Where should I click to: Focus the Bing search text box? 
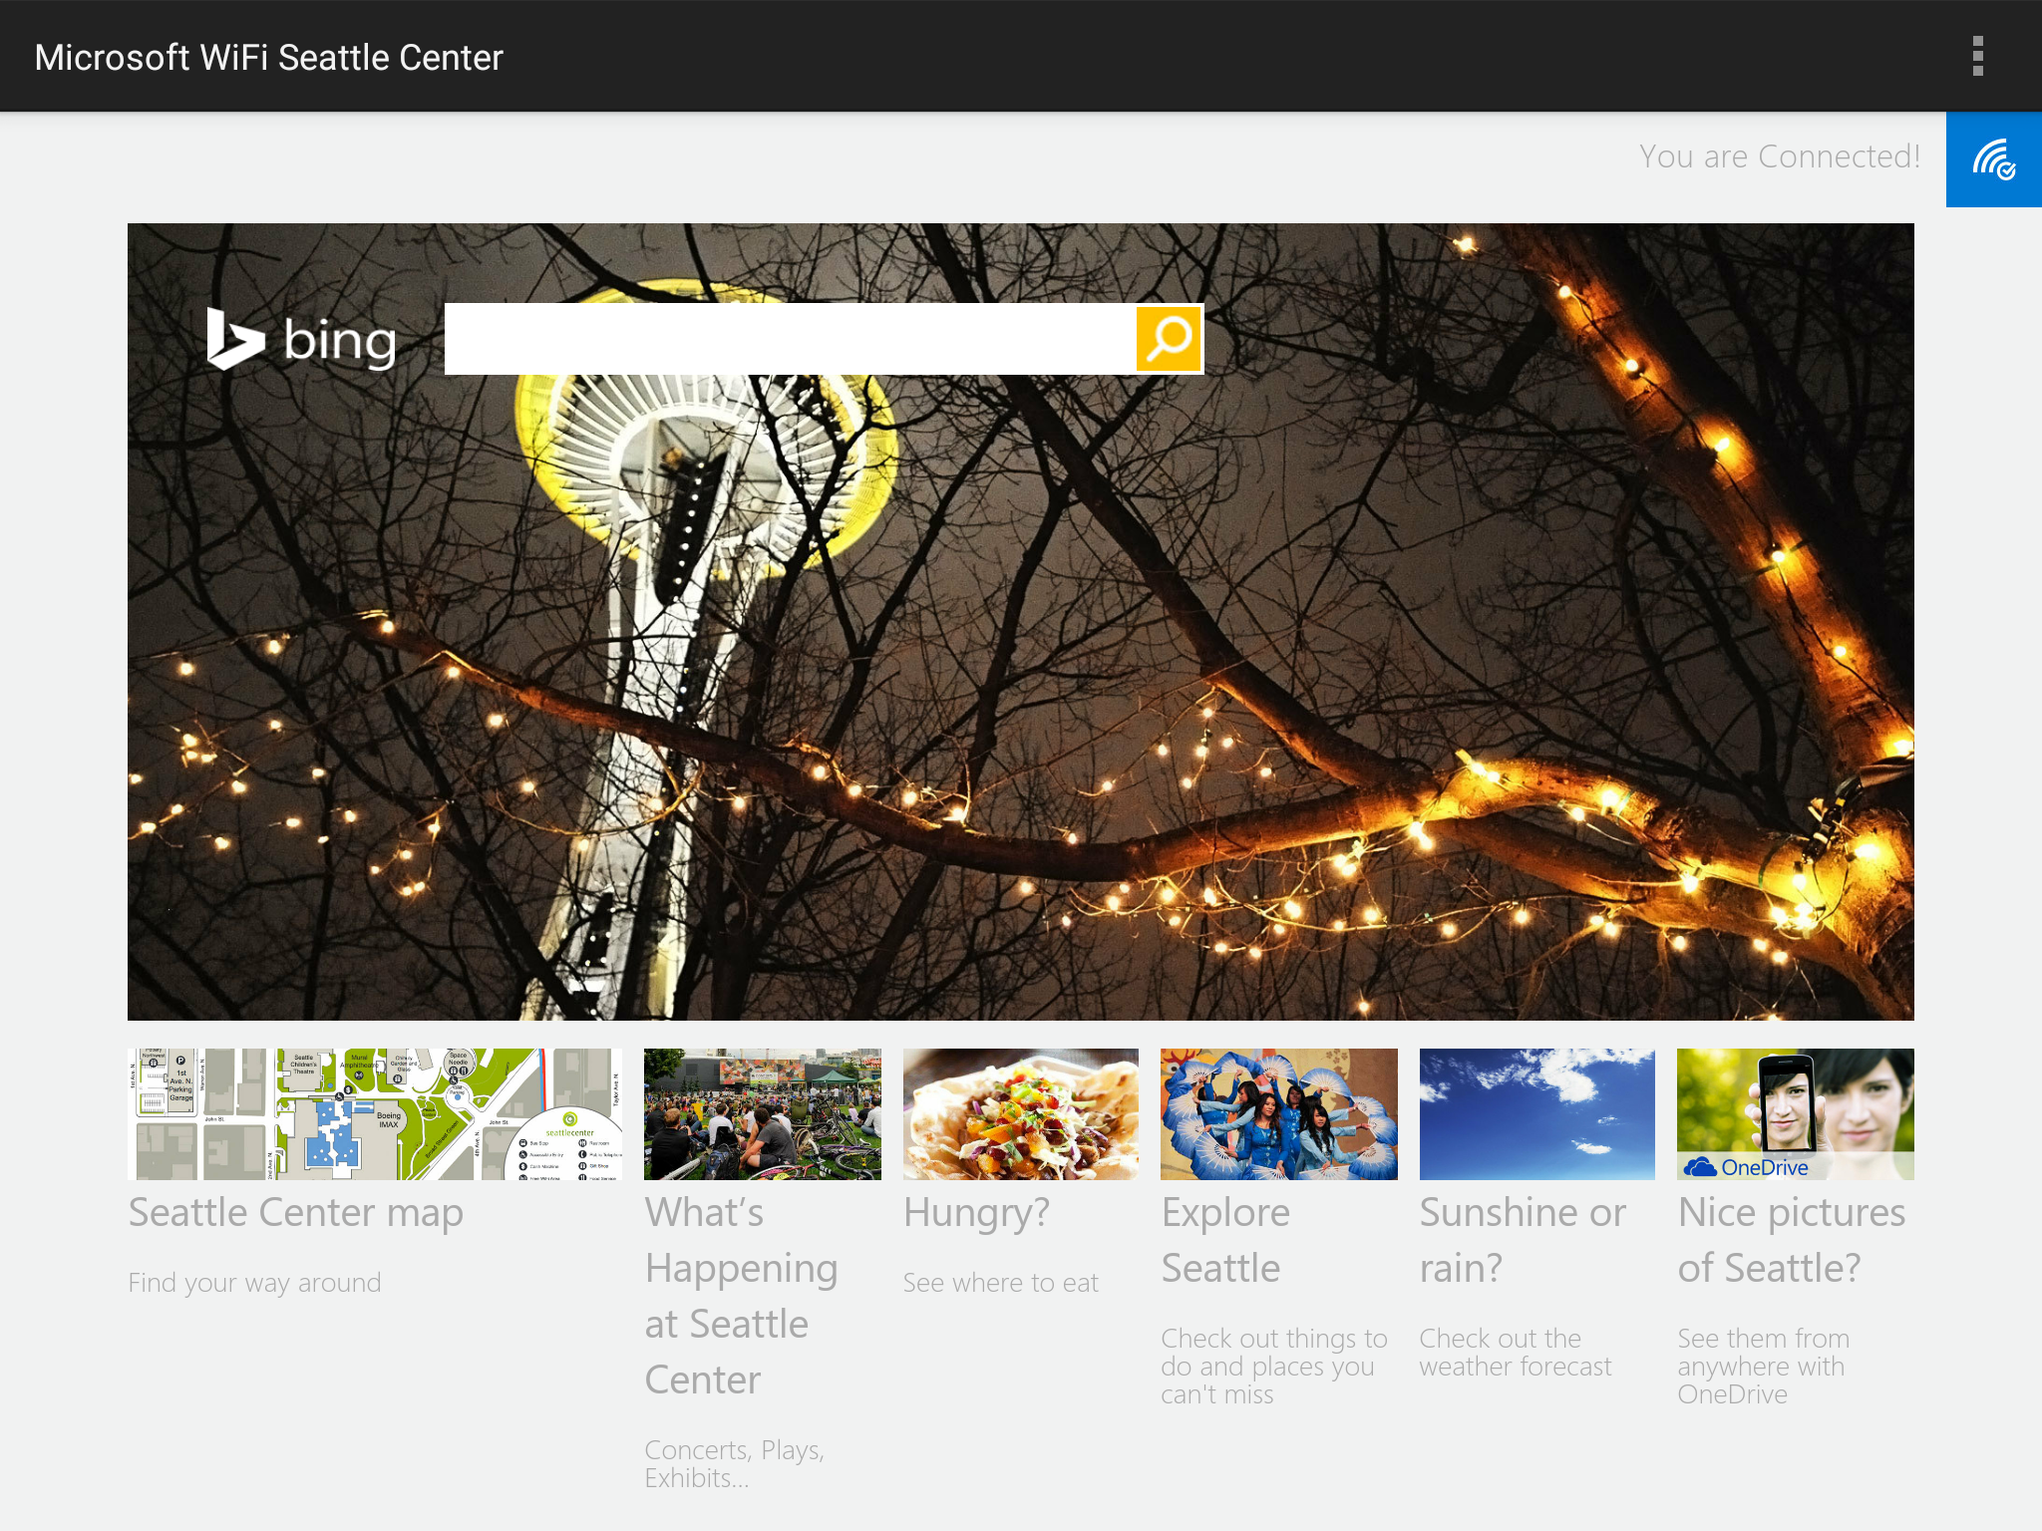click(790, 339)
